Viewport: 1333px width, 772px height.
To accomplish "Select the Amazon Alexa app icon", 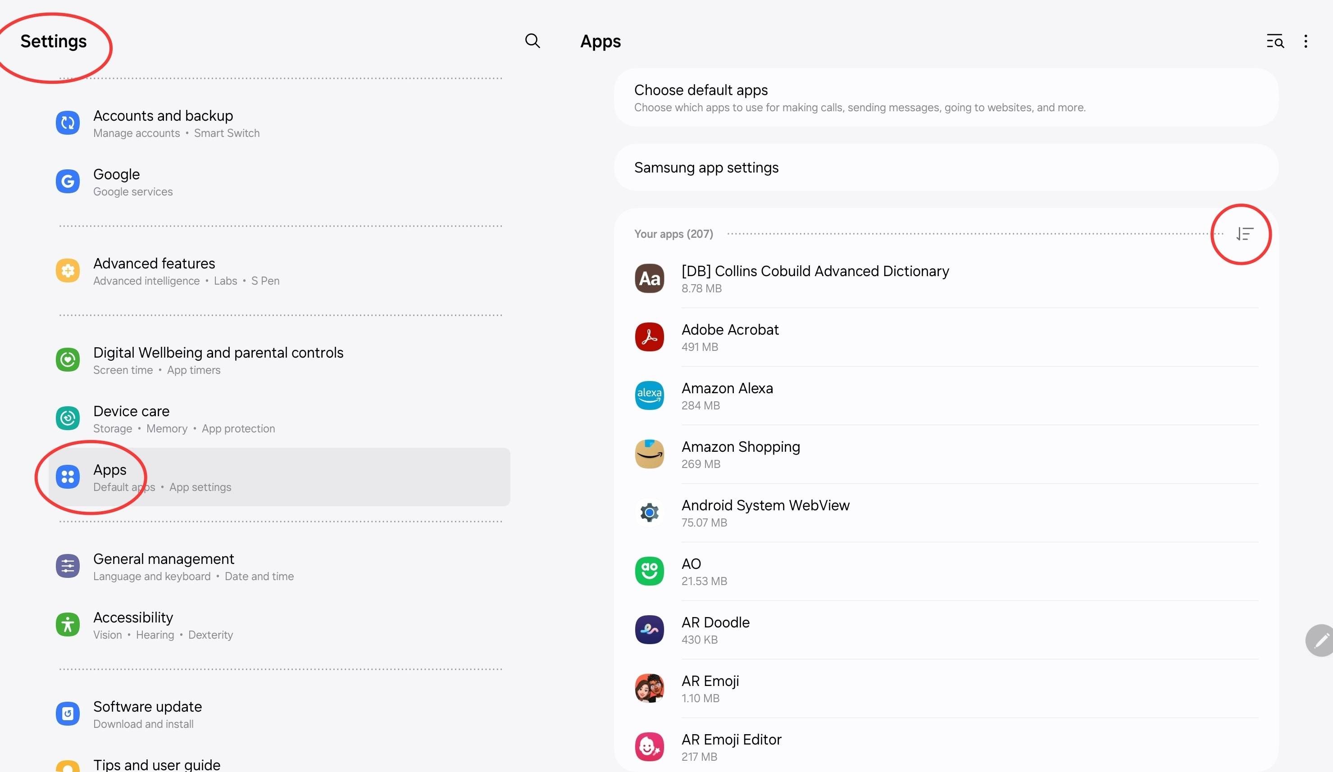I will pyautogui.click(x=649, y=395).
